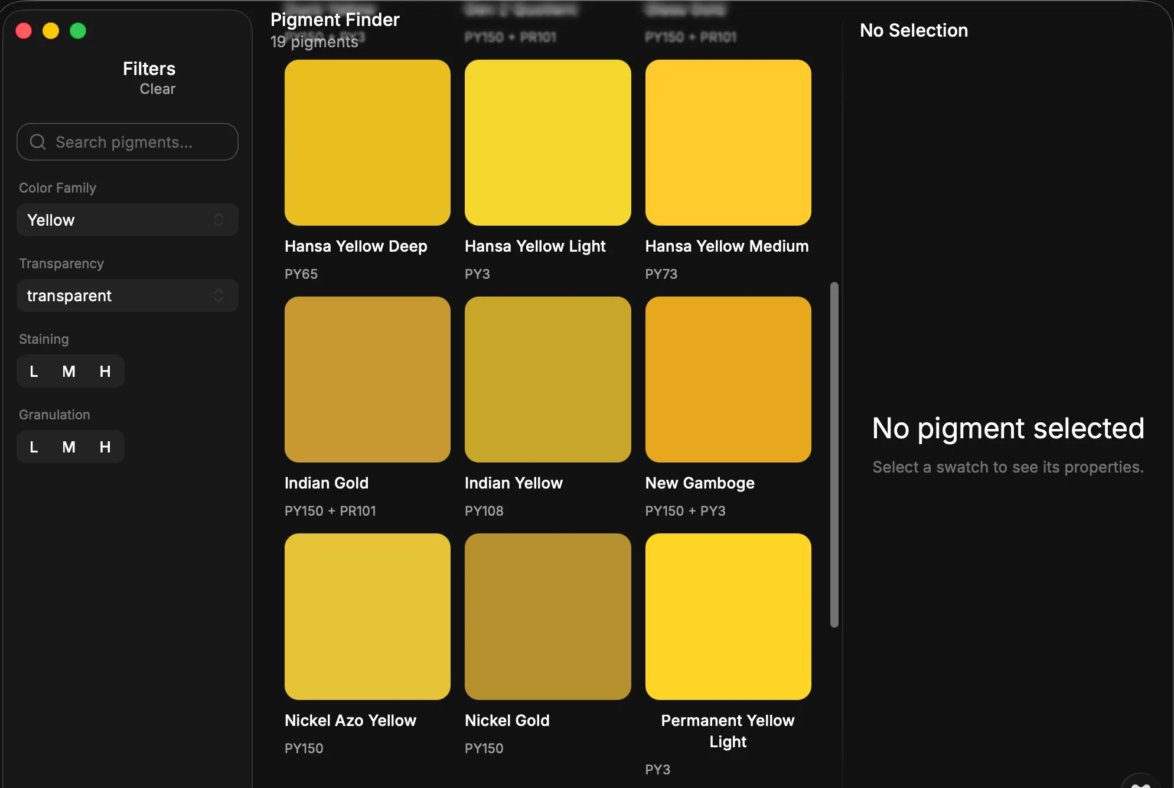Click pigment code PY108

tap(484, 511)
